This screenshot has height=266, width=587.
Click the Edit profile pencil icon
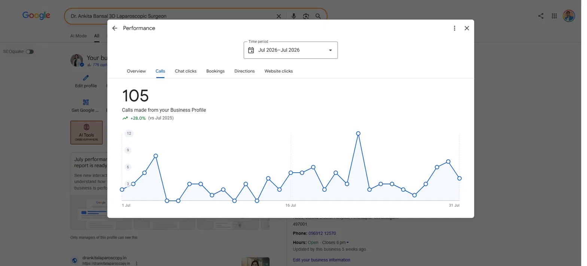pos(86,78)
